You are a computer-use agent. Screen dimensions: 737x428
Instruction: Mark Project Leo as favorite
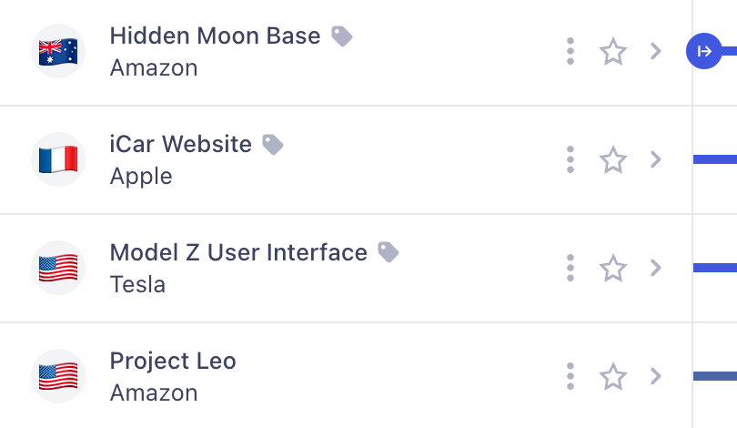[613, 376]
